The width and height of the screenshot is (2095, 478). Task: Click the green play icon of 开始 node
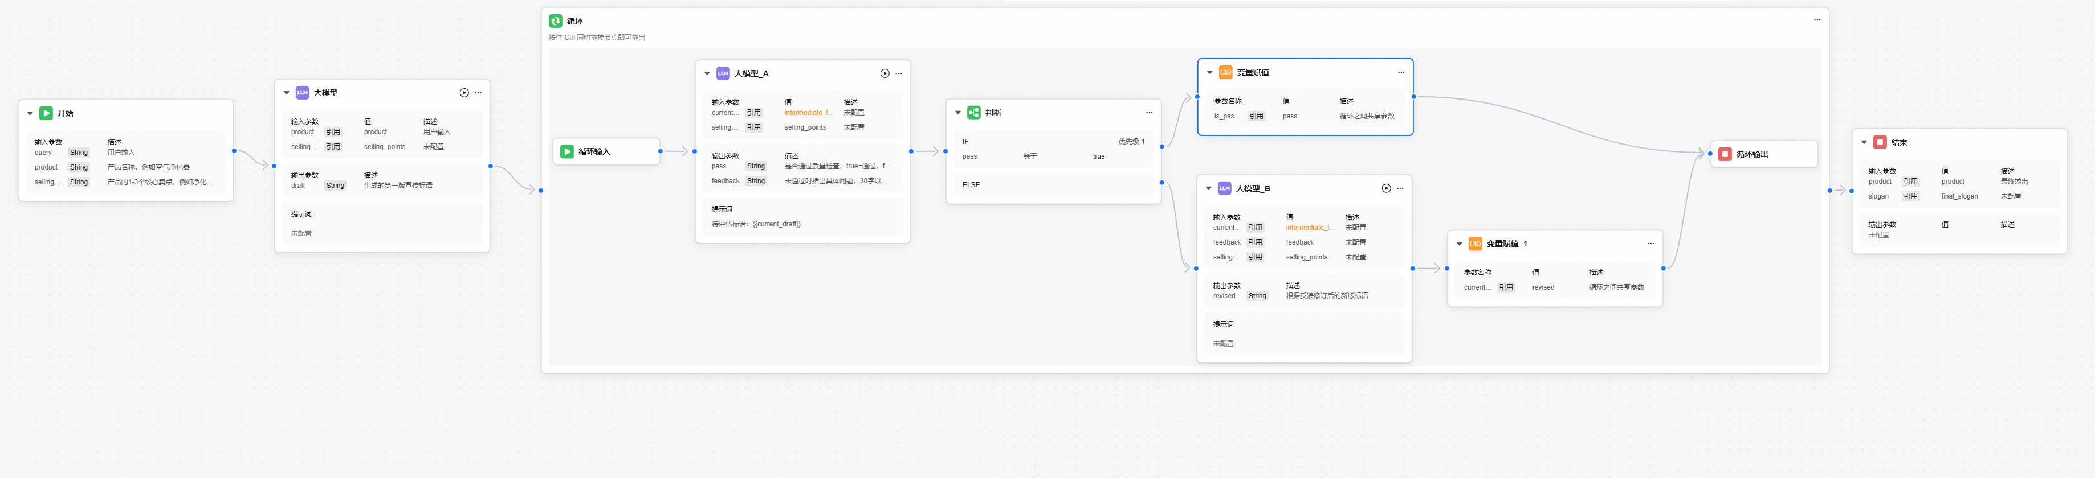click(46, 114)
